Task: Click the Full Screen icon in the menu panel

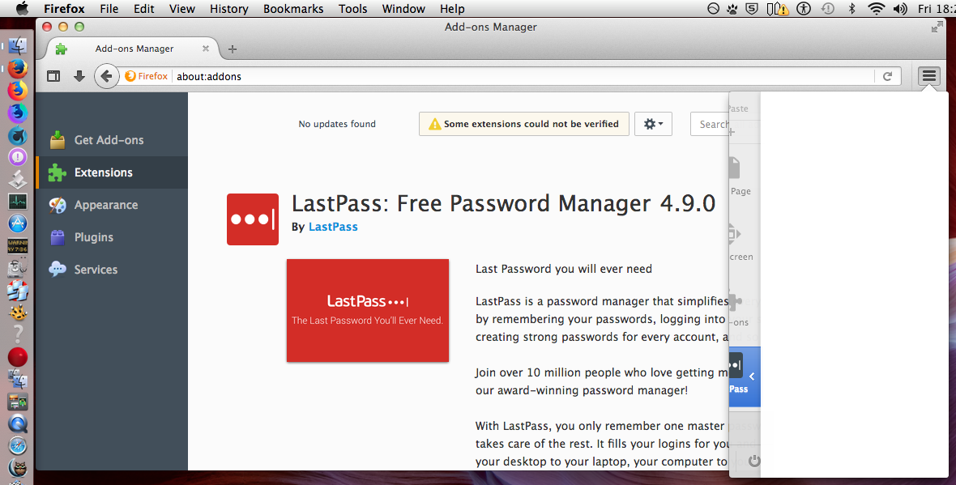Action: 735,233
